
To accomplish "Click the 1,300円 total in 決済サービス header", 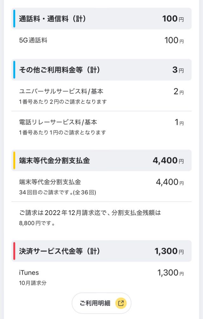I will (169, 251).
